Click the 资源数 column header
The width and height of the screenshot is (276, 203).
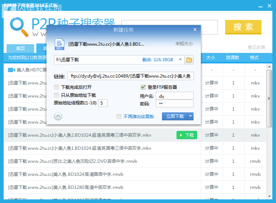232,58
